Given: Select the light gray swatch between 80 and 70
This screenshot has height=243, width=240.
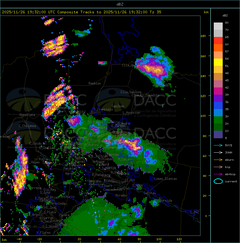Looking at the screenshot, I should pos(218,26).
